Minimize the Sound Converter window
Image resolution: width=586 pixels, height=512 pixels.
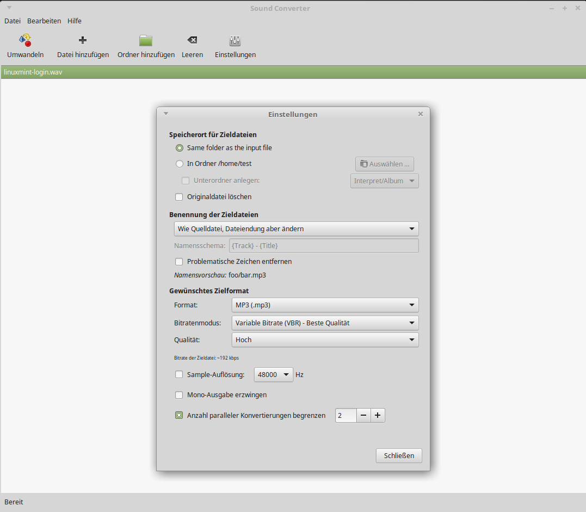point(552,8)
